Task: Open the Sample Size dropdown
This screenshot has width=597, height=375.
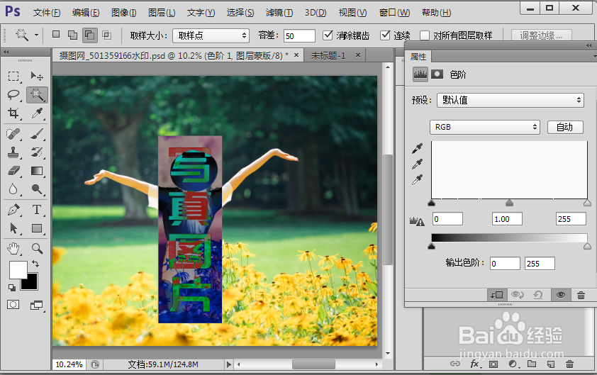Action: (x=211, y=35)
